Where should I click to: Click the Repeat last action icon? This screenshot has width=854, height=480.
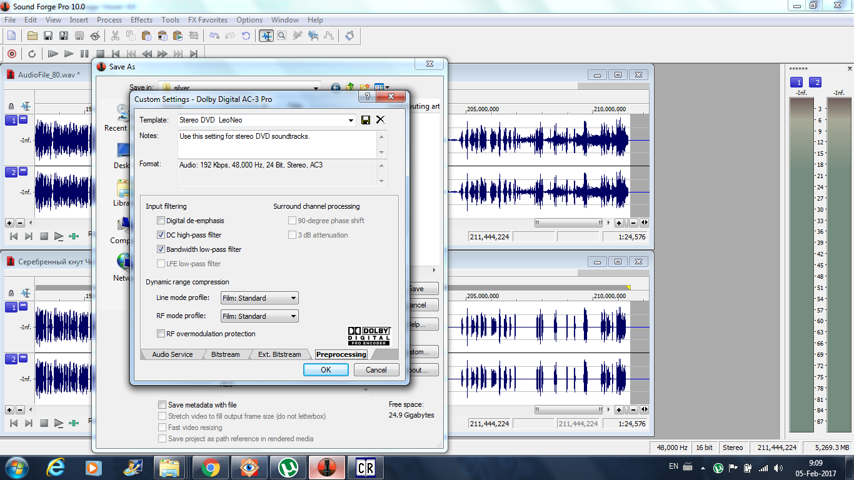[x=246, y=36]
